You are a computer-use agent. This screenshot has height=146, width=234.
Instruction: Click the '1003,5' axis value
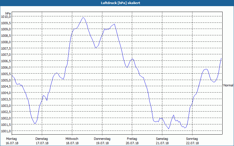pos(6,99)
